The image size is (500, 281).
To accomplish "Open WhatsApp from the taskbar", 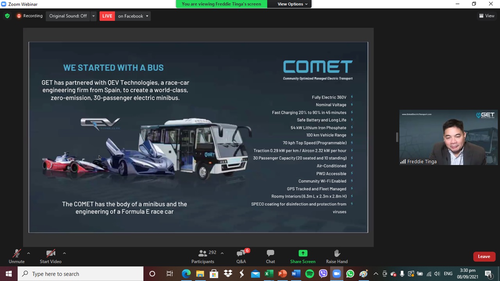I will tap(350, 274).
